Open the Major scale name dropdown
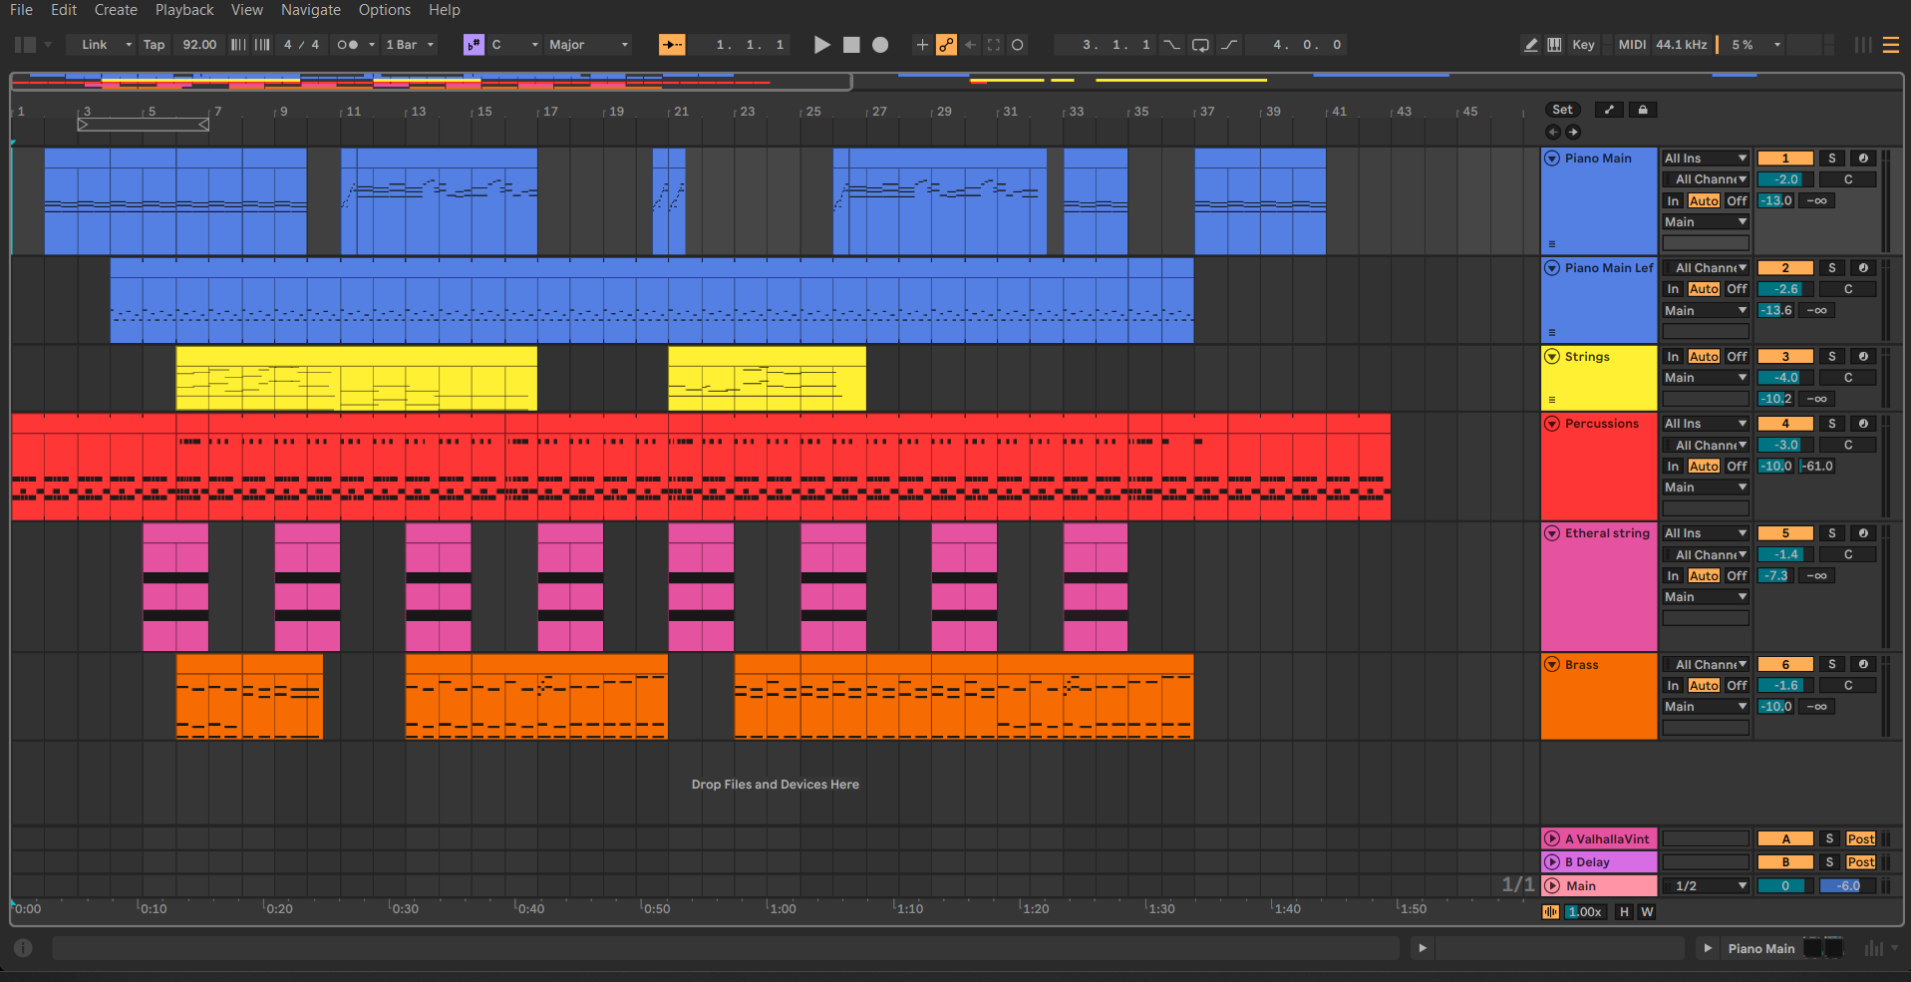The height and width of the screenshot is (982, 1911). coord(588,45)
